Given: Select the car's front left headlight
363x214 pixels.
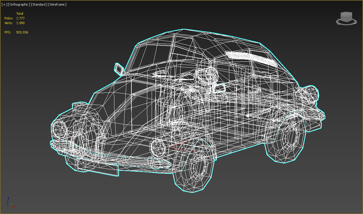Looking at the screenshot, I should (x=60, y=129).
